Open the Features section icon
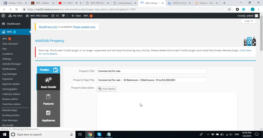The height and width of the screenshot is (138, 263). [x=48, y=97]
